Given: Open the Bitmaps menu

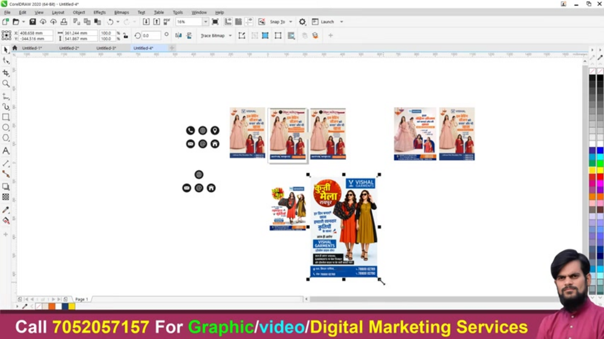Looking at the screenshot, I should point(121,12).
